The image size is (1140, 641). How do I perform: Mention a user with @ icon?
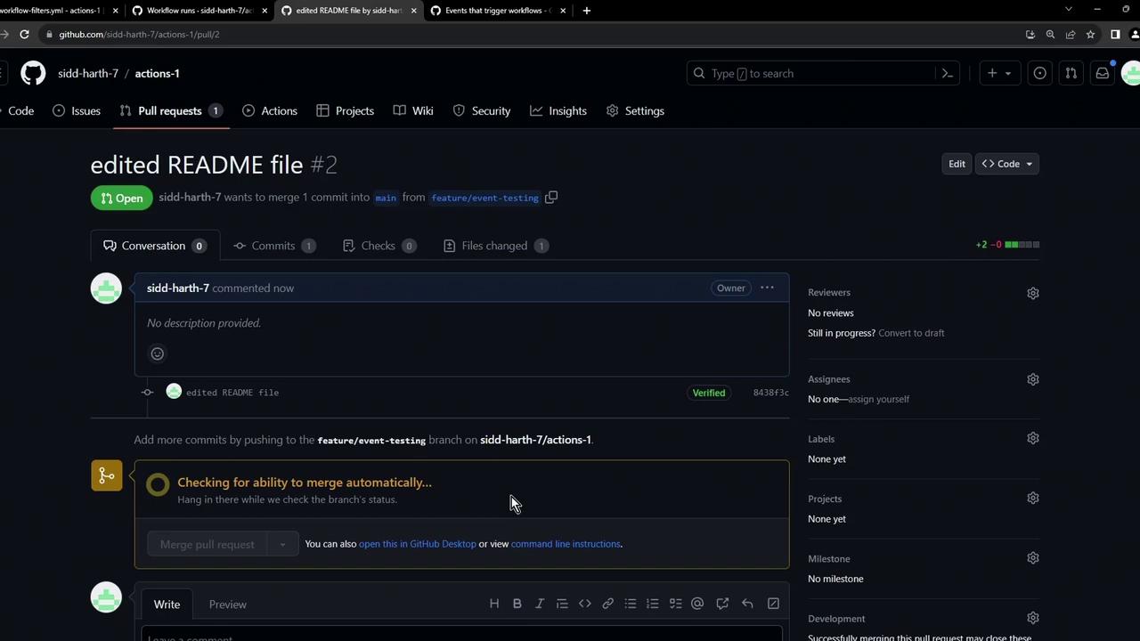click(x=697, y=604)
